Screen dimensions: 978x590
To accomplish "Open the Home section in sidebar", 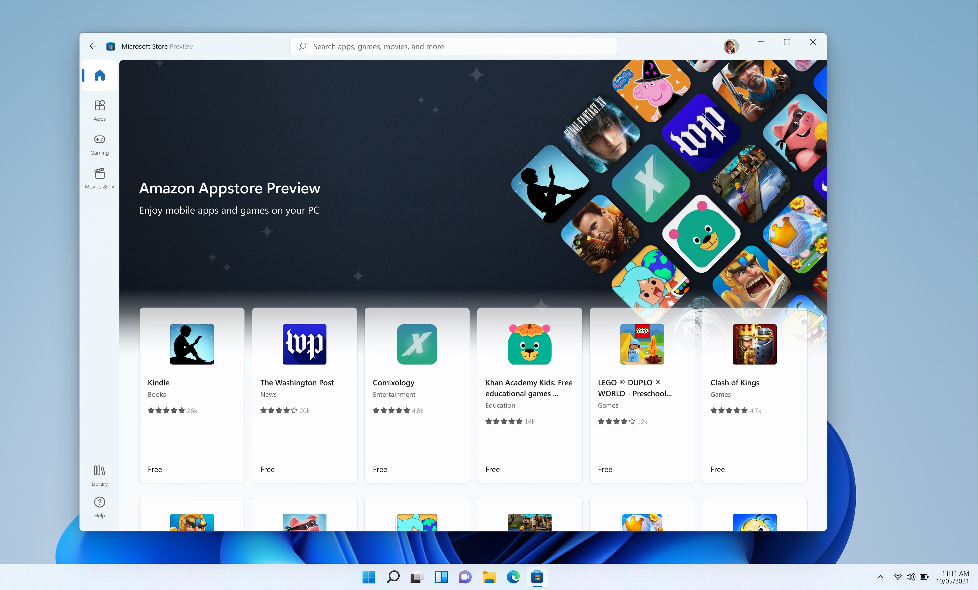I will [99, 75].
